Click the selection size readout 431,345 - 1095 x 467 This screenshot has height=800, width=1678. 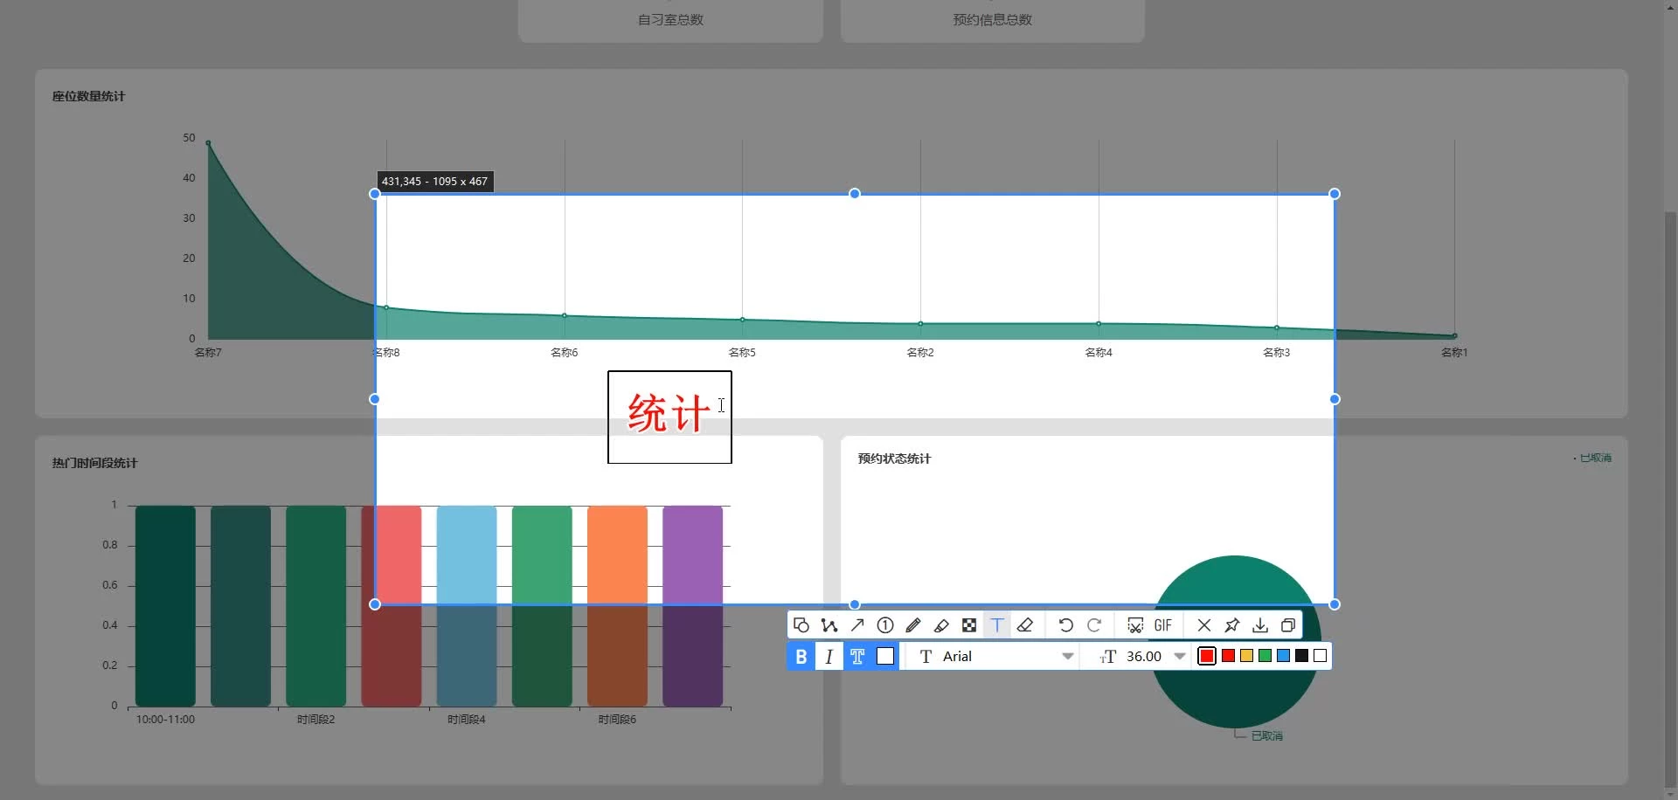(434, 182)
